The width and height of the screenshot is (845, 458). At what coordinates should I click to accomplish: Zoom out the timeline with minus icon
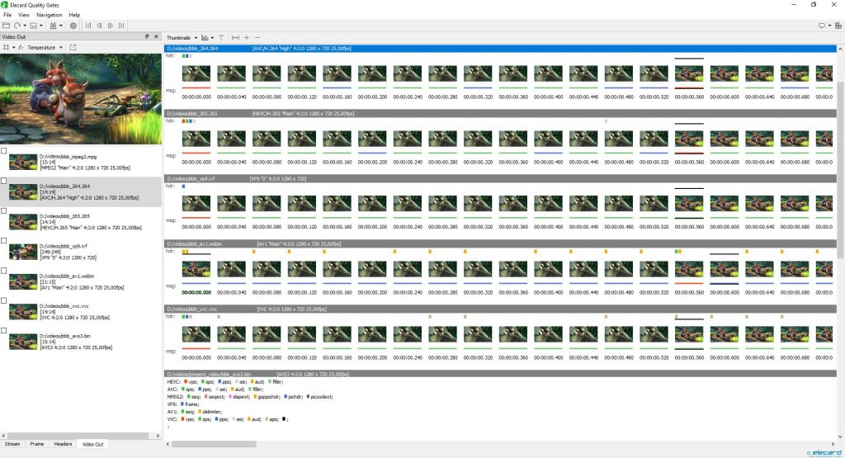pos(257,38)
